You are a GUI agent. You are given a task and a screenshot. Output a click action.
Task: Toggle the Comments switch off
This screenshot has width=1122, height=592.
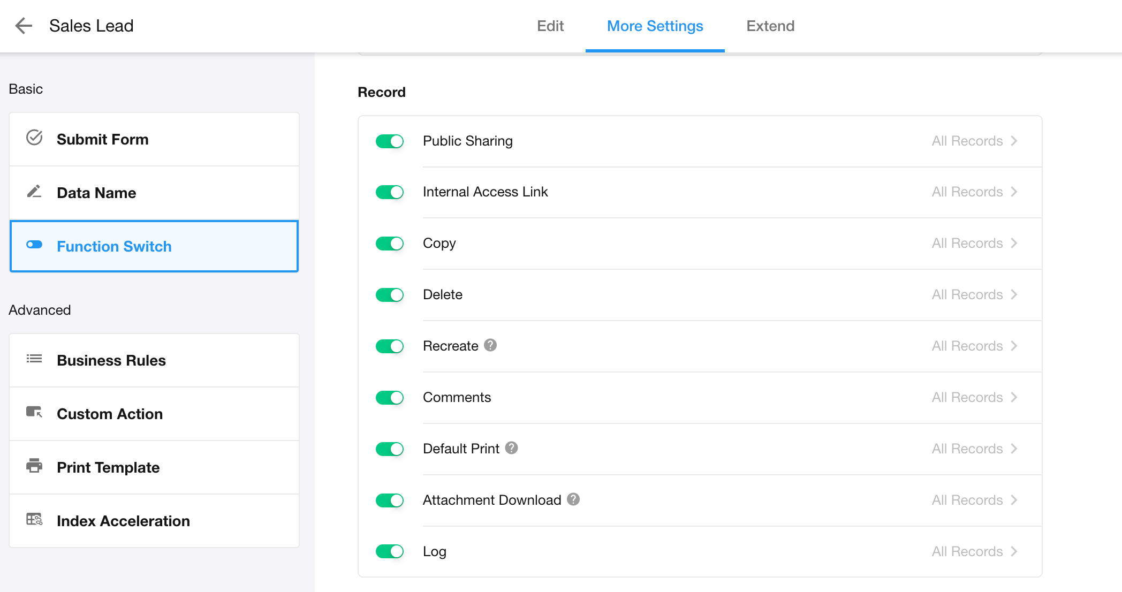click(390, 398)
